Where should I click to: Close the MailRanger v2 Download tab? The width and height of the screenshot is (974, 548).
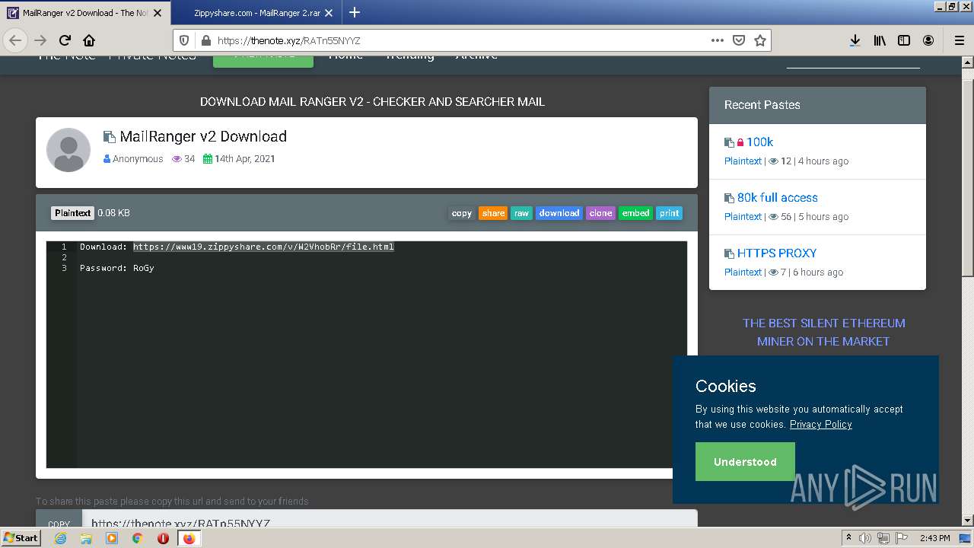click(159, 12)
